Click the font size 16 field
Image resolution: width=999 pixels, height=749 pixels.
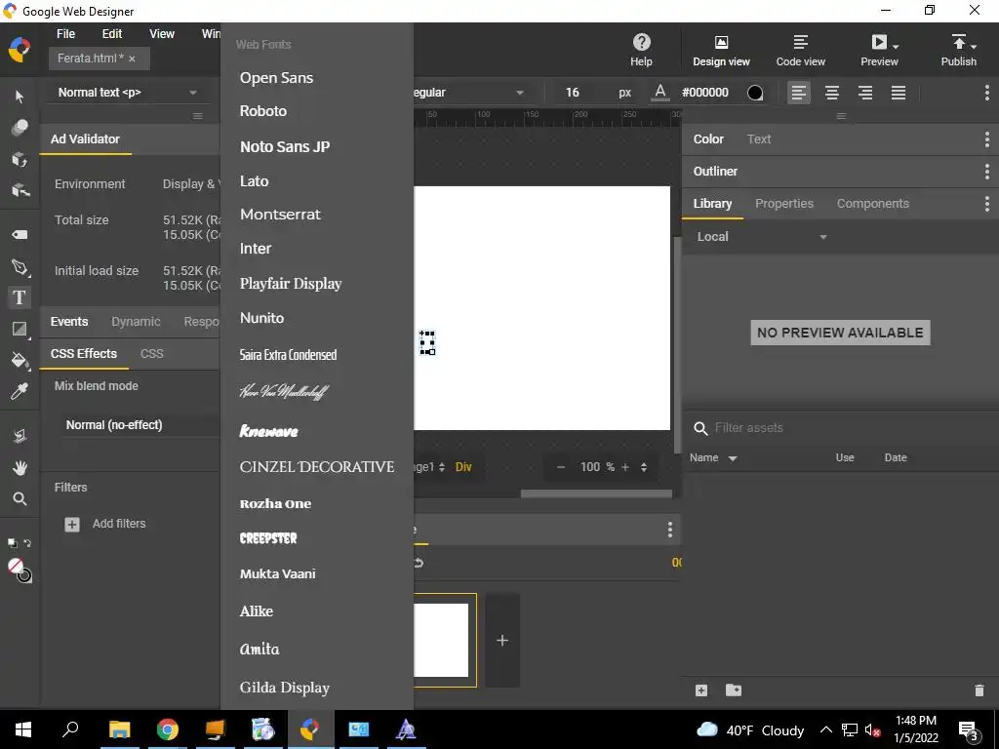572,93
